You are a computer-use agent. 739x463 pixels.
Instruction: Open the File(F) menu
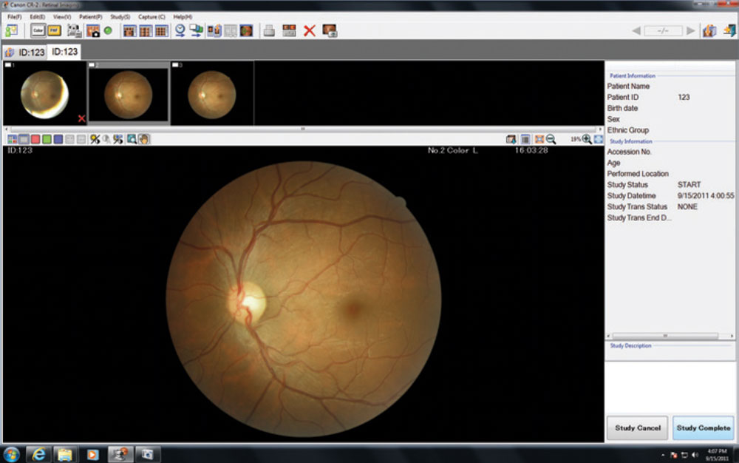tap(15, 16)
